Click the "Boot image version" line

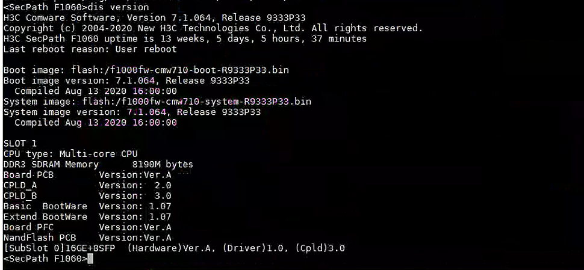(126, 80)
